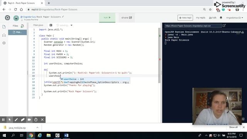Screen dimensions: 247x139
Task: Open the Windows Start menu
Action: tap(4, 136)
